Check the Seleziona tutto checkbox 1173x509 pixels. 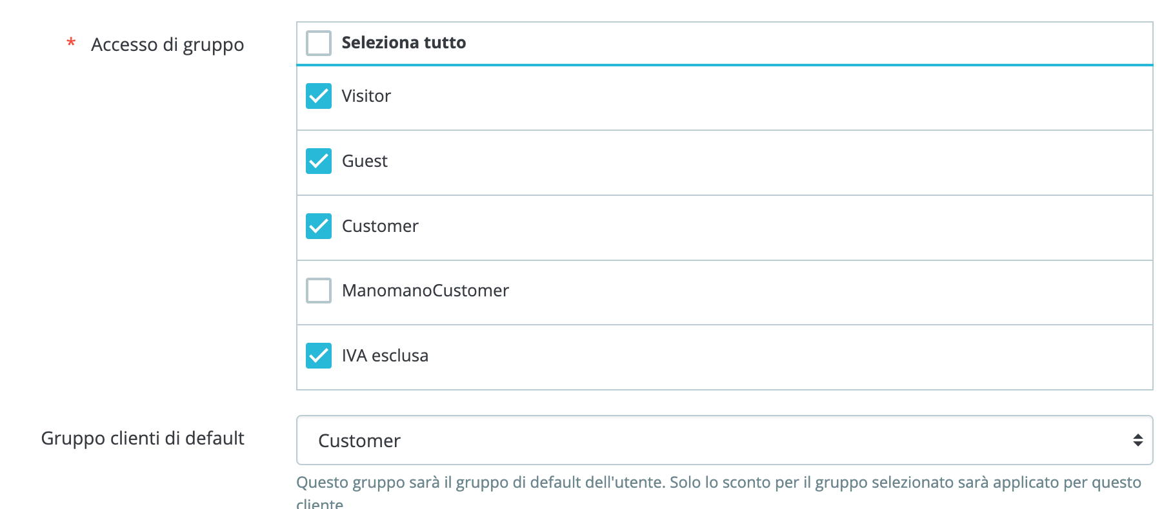coord(319,43)
